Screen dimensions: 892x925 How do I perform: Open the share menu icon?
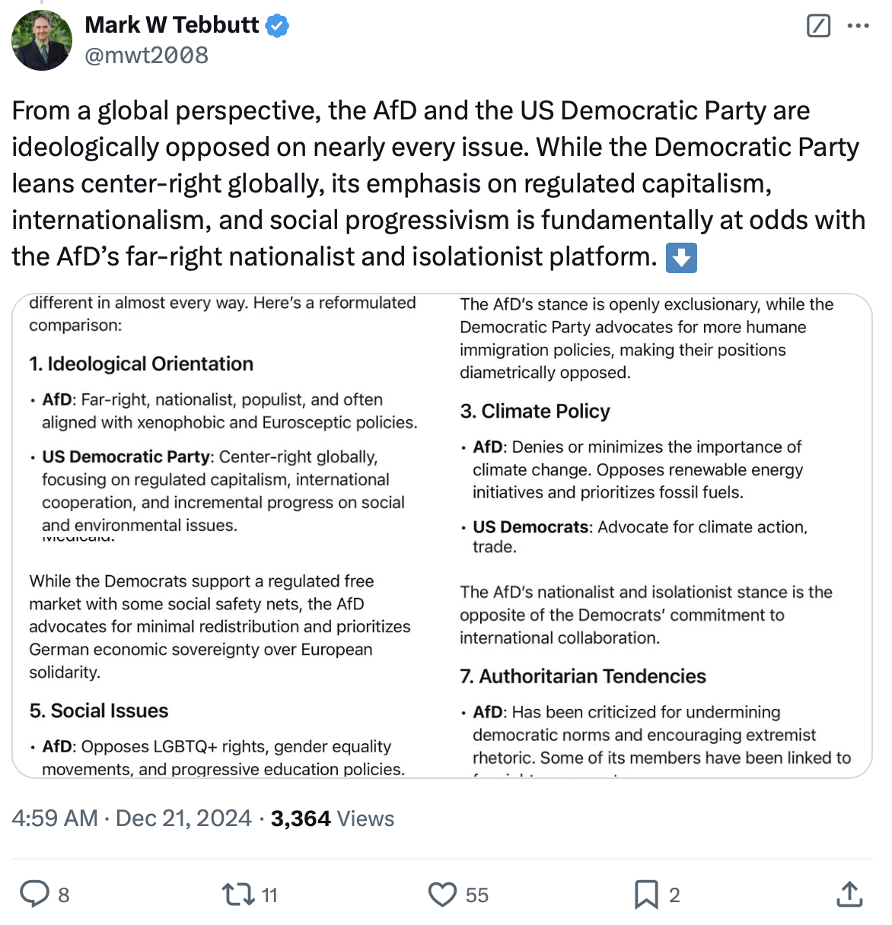click(849, 894)
